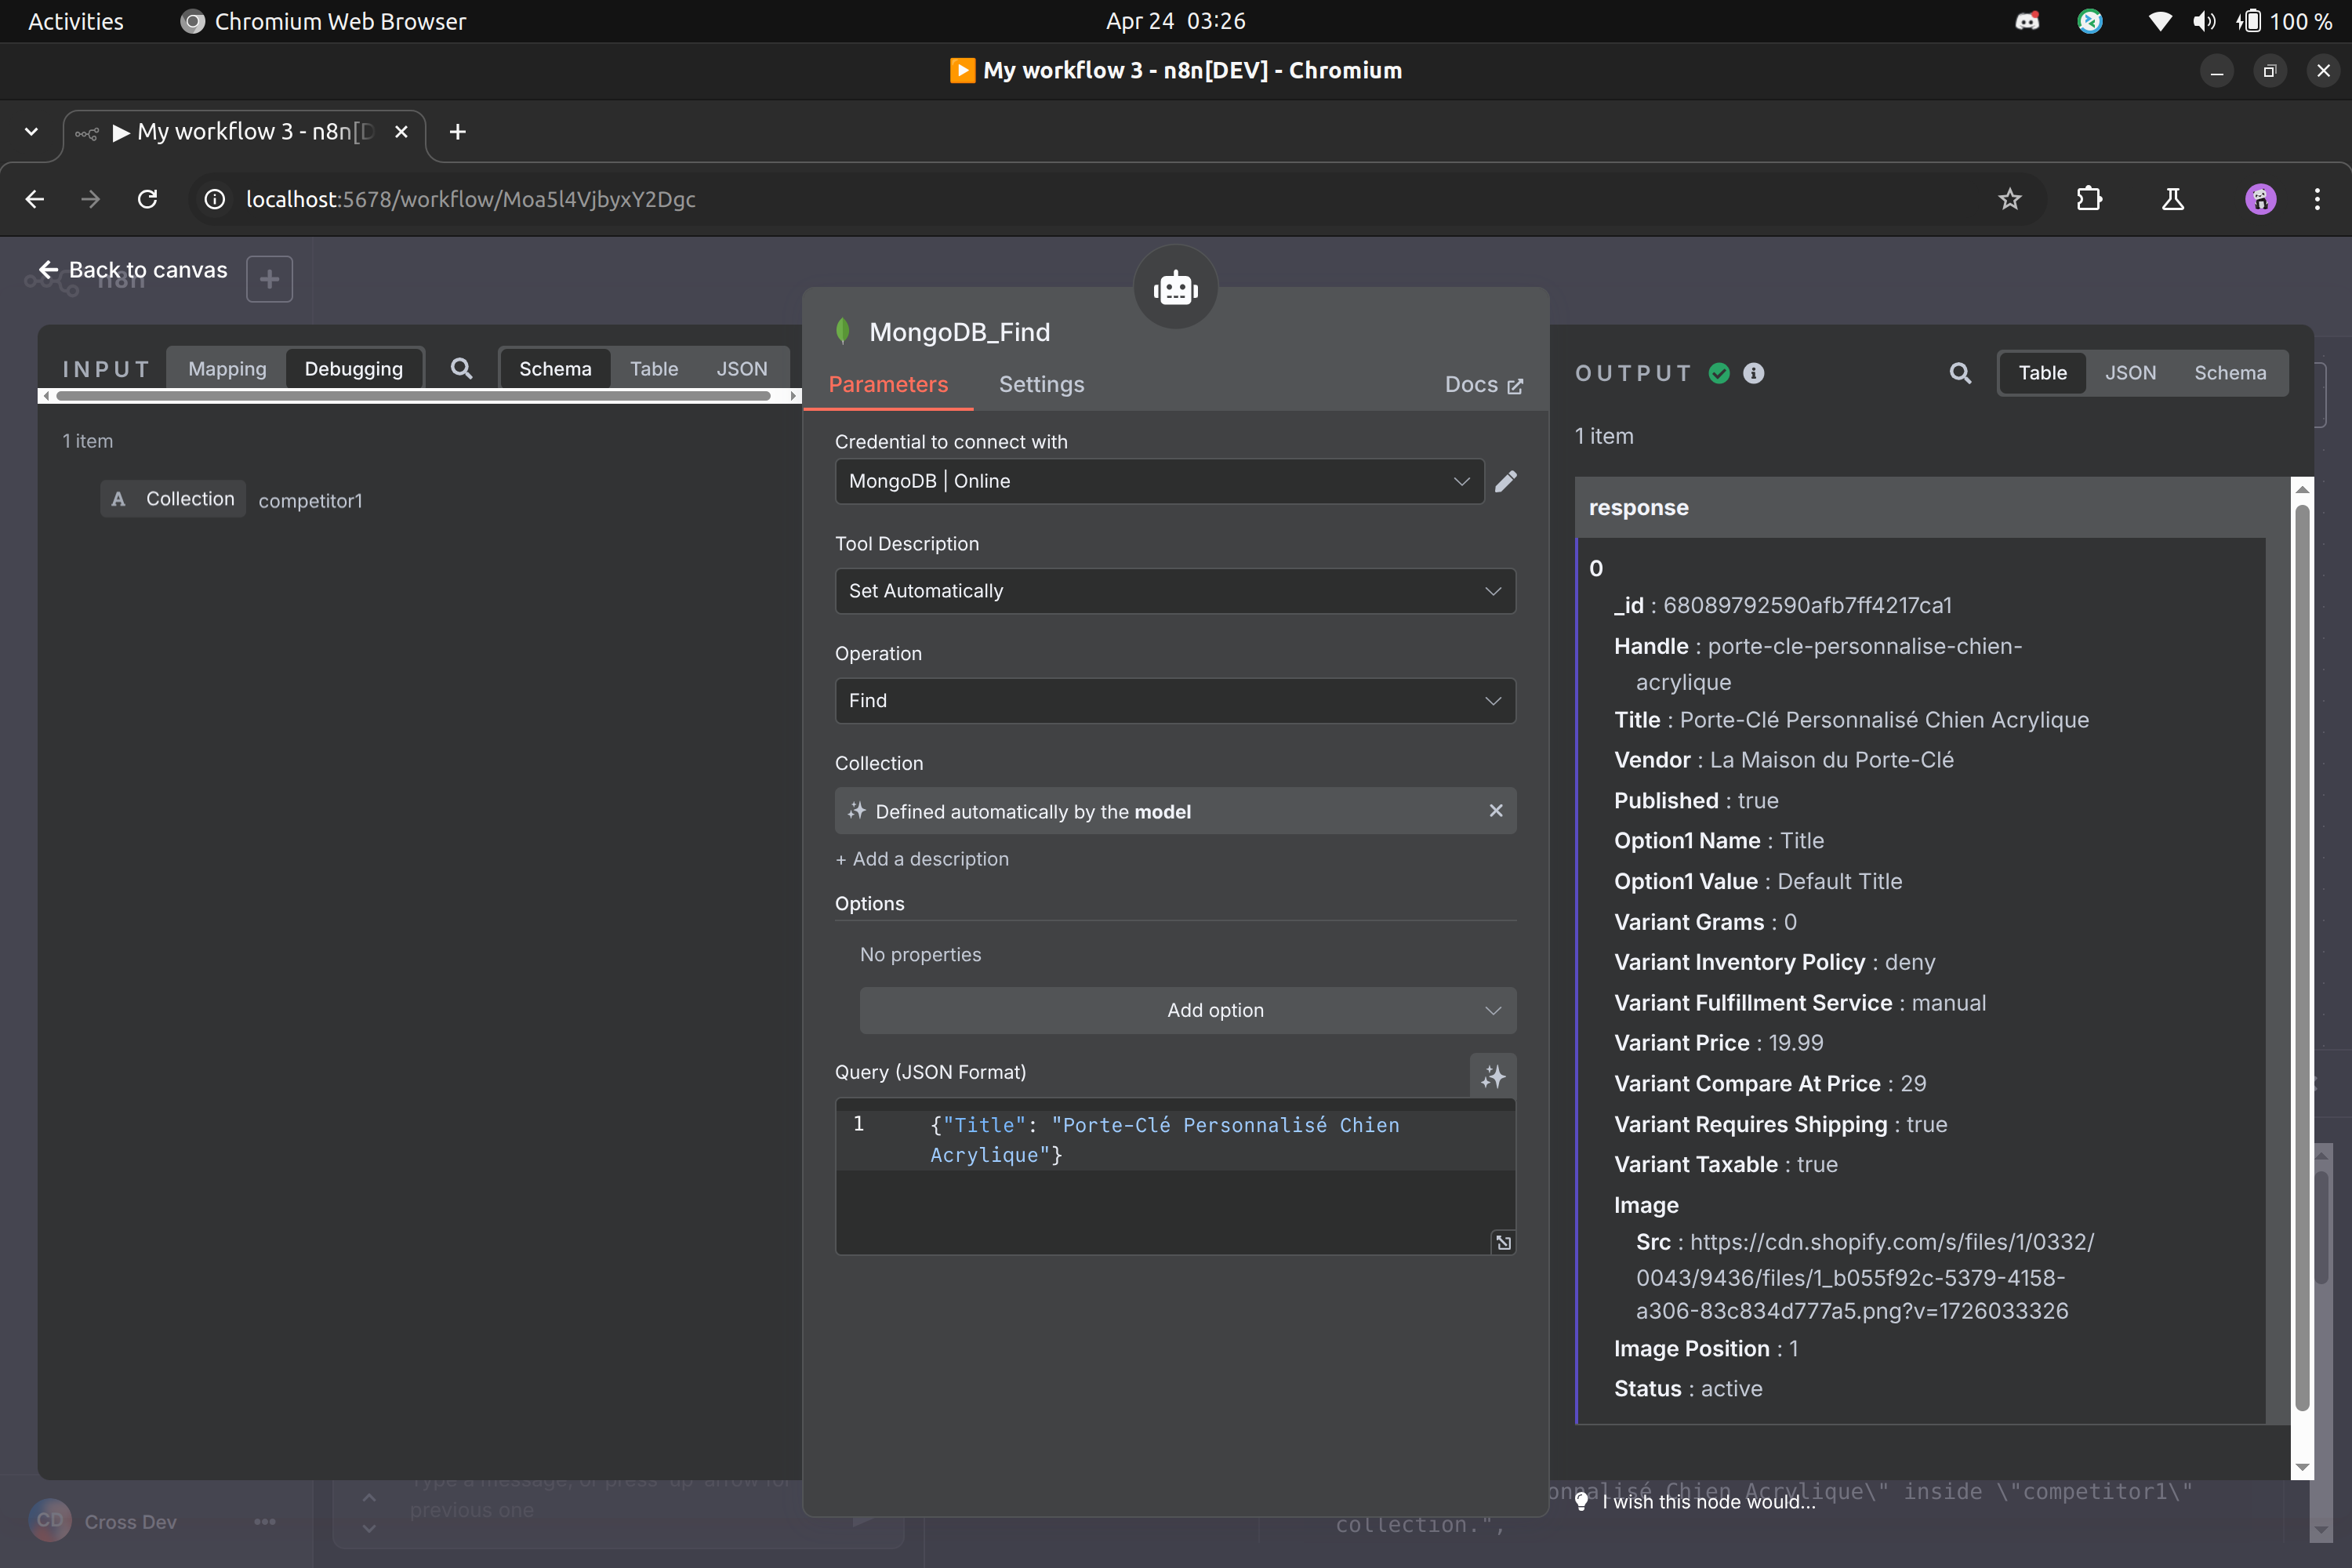Image resolution: width=2352 pixels, height=1568 pixels.
Task: Open Chromium three-dot menu
Action: click(2317, 199)
